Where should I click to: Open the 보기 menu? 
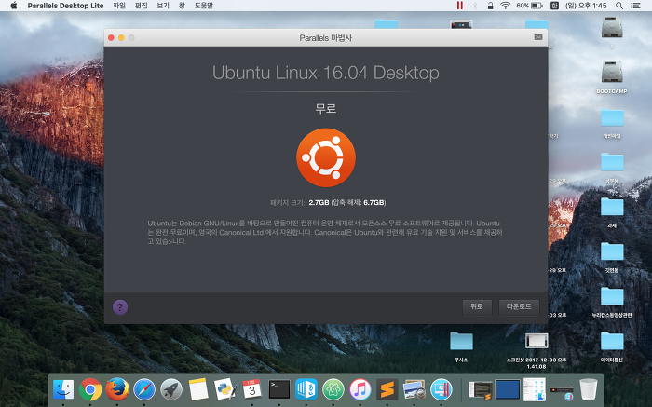(163, 6)
